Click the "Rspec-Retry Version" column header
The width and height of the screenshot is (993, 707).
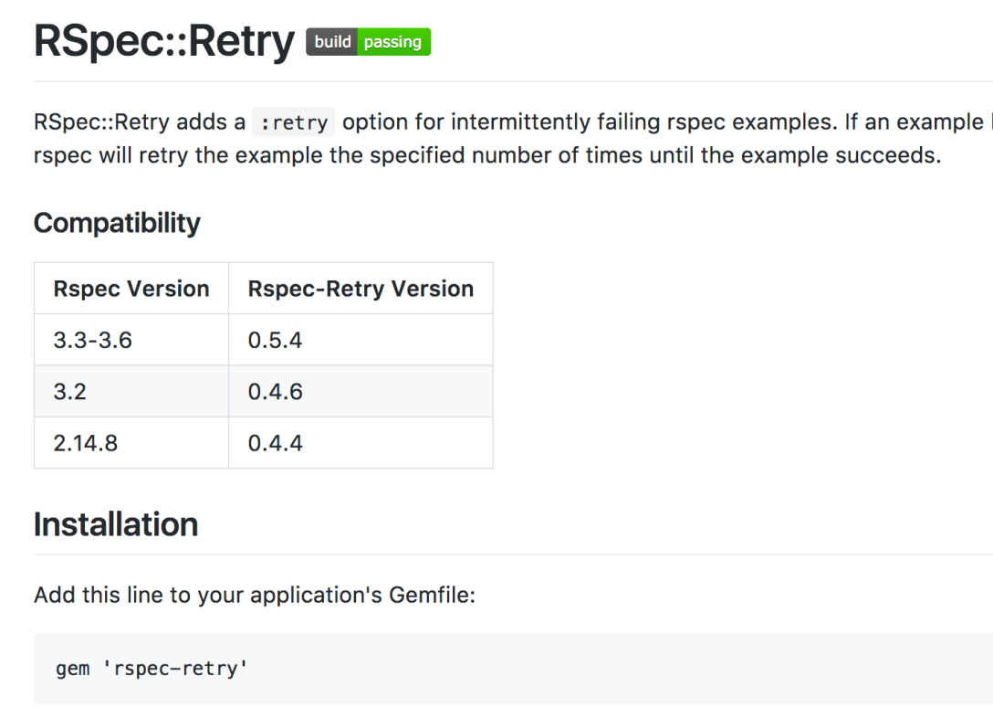point(361,289)
